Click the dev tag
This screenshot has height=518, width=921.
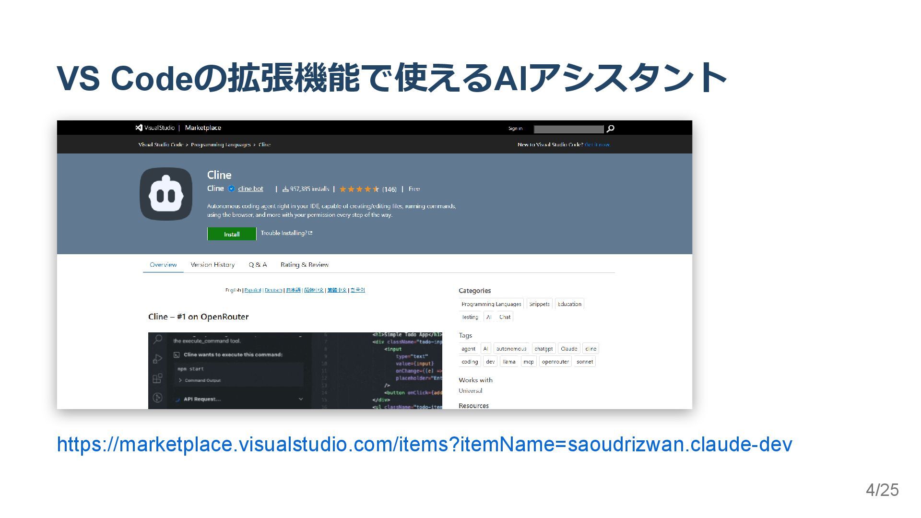(490, 362)
